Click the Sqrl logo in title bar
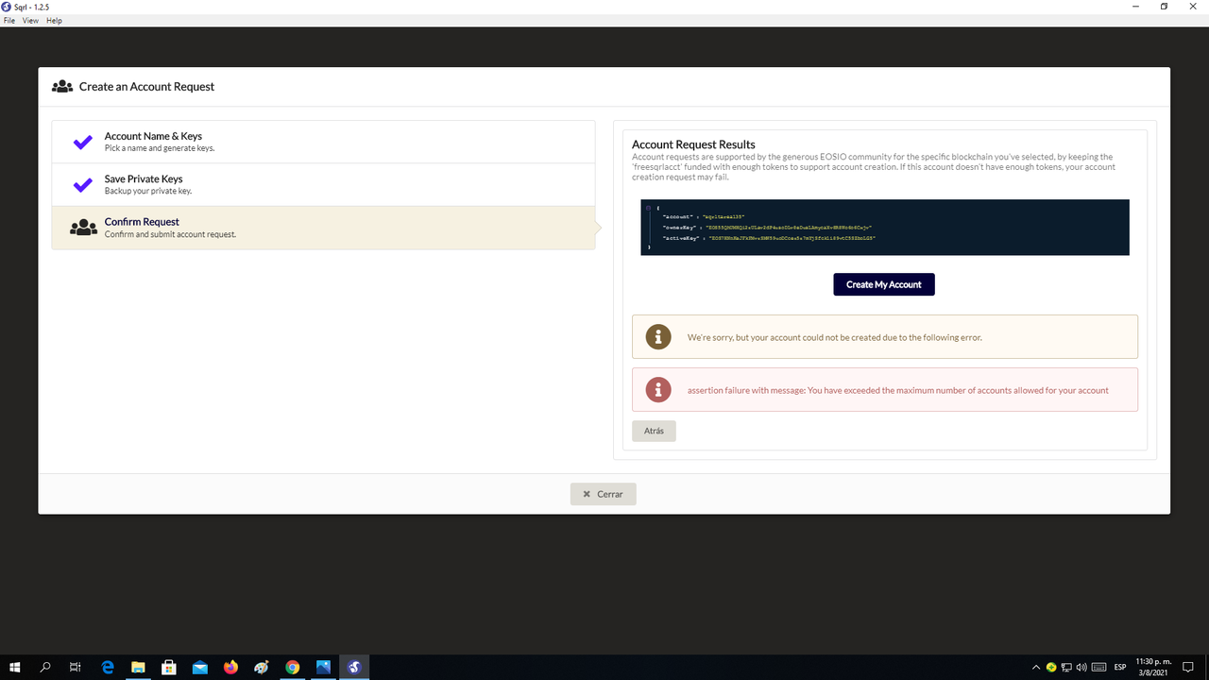This screenshot has width=1209, height=680. tap(8, 7)
